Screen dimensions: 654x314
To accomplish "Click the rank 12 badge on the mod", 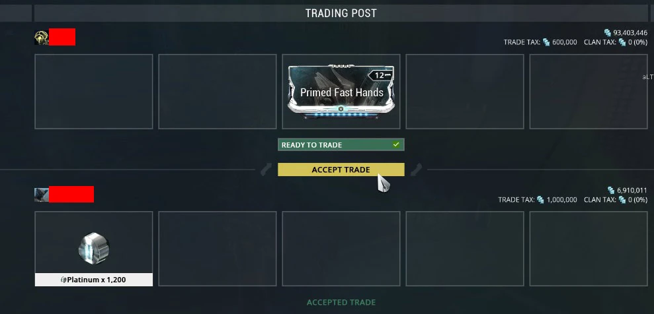I will click(x=380, y=75).
